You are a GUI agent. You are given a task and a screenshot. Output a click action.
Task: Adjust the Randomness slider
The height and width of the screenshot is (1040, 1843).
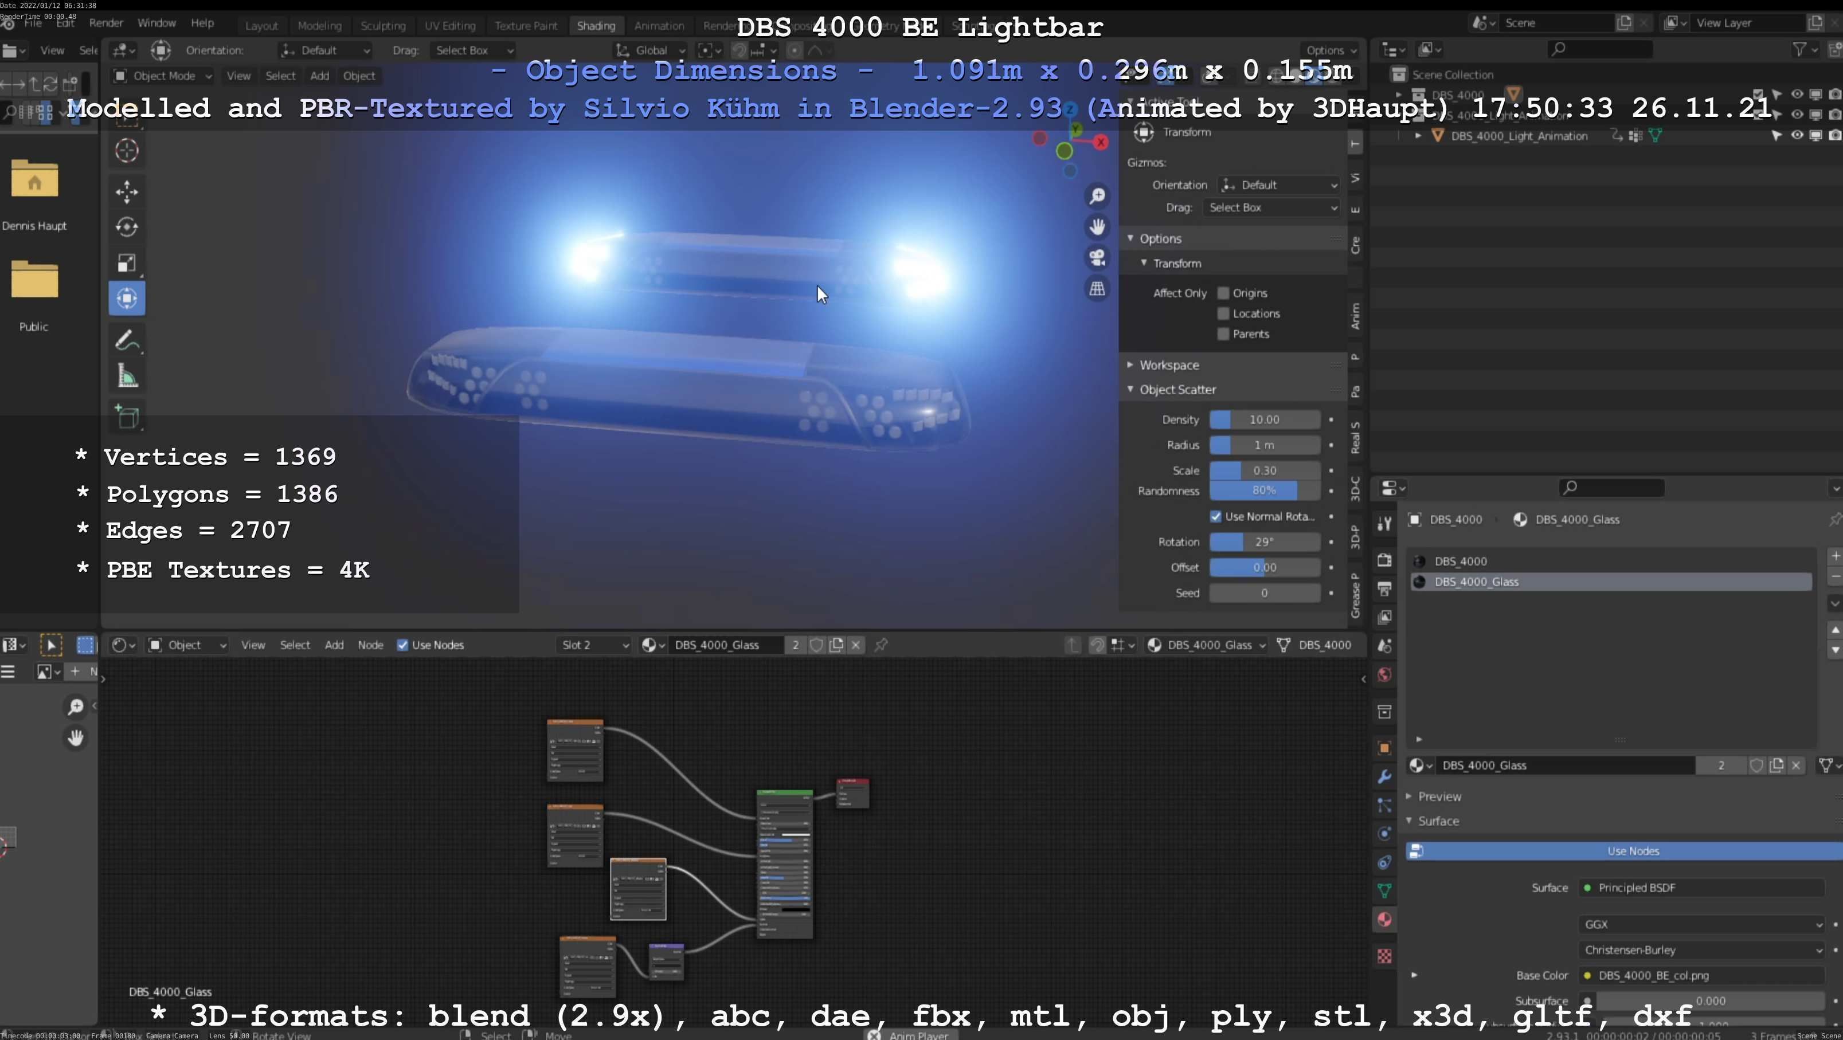tap(1264, 490)
